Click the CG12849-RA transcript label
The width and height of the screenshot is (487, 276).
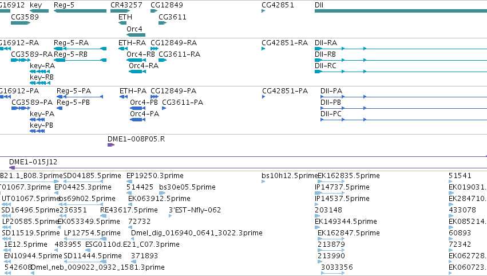click(x=173, y=42)
